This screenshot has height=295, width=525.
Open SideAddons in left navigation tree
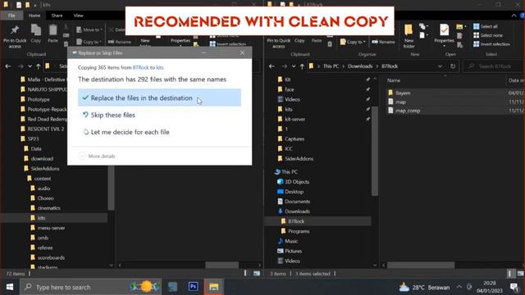[x=45, y=169]
